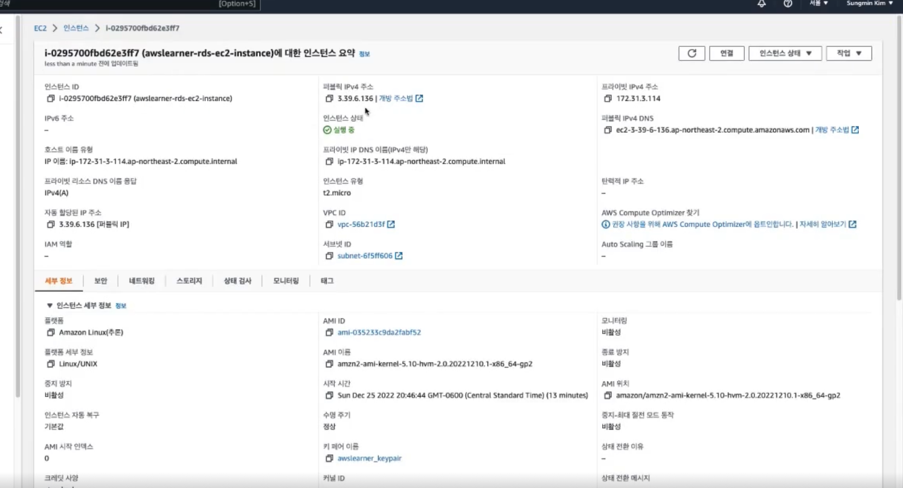Copy the VPC ID vpc-56b21d3f
The height and width of the screenshot is (488, 903).
click(x=329, y=224)
